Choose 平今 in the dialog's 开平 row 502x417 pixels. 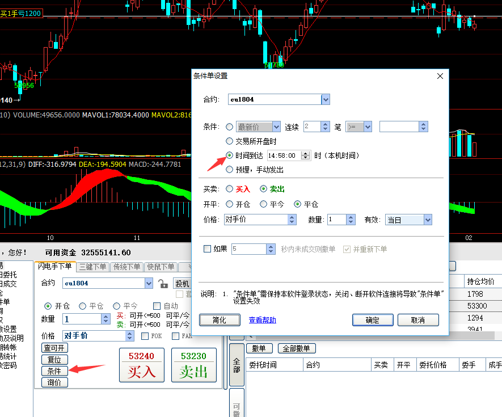263,204
